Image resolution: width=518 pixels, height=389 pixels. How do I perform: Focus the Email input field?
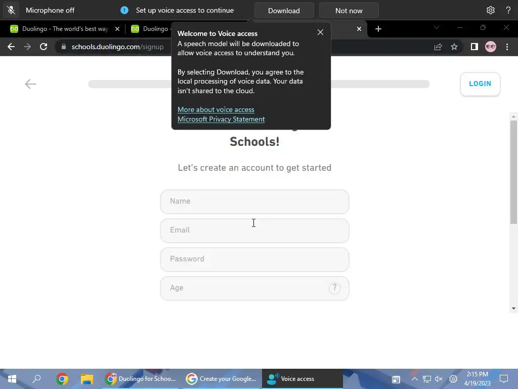[x=254, y=230]
